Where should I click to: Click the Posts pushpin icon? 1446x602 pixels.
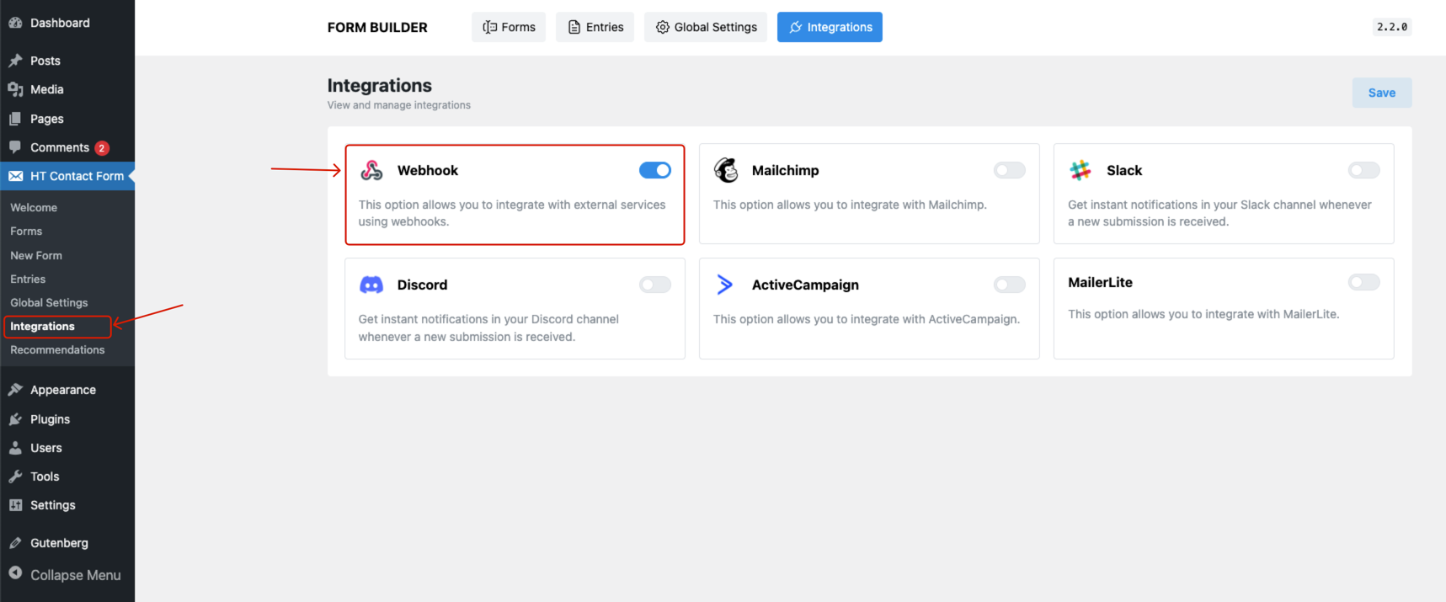[15, 61]
